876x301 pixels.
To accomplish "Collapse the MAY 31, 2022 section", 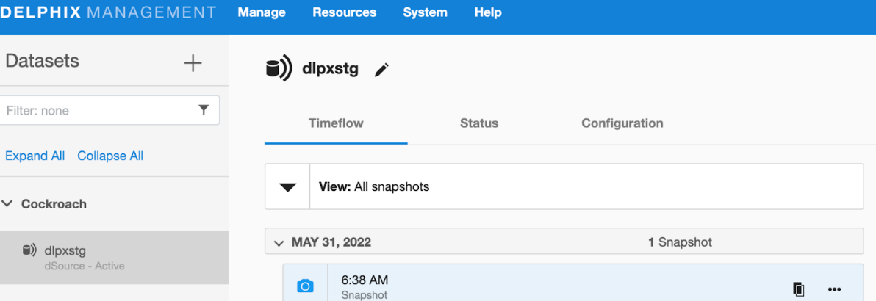I will [x=279, y=242].
